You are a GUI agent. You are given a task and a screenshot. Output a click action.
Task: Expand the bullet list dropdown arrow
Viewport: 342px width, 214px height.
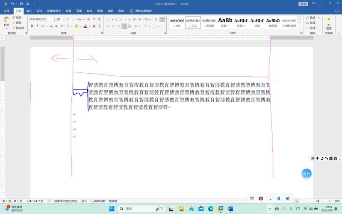[x=112, y=19]
